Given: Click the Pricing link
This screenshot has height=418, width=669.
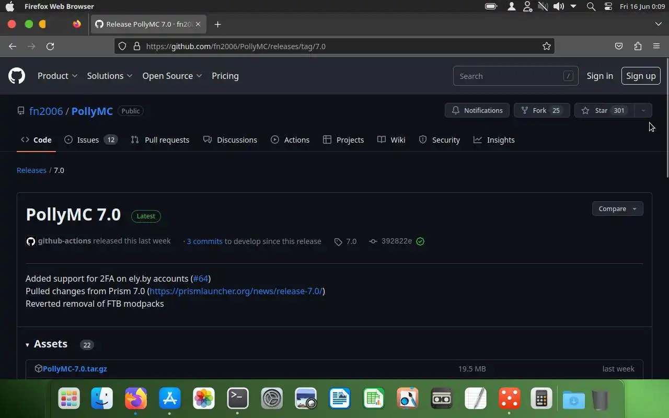Looking at the screenshot, I should point(225,76).
